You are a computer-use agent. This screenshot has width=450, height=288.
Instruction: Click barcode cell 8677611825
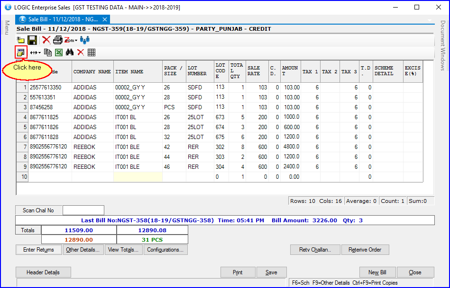(x=50, y=117)
